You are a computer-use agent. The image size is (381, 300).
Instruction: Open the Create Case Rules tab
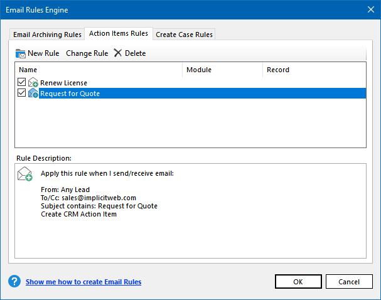184,35
